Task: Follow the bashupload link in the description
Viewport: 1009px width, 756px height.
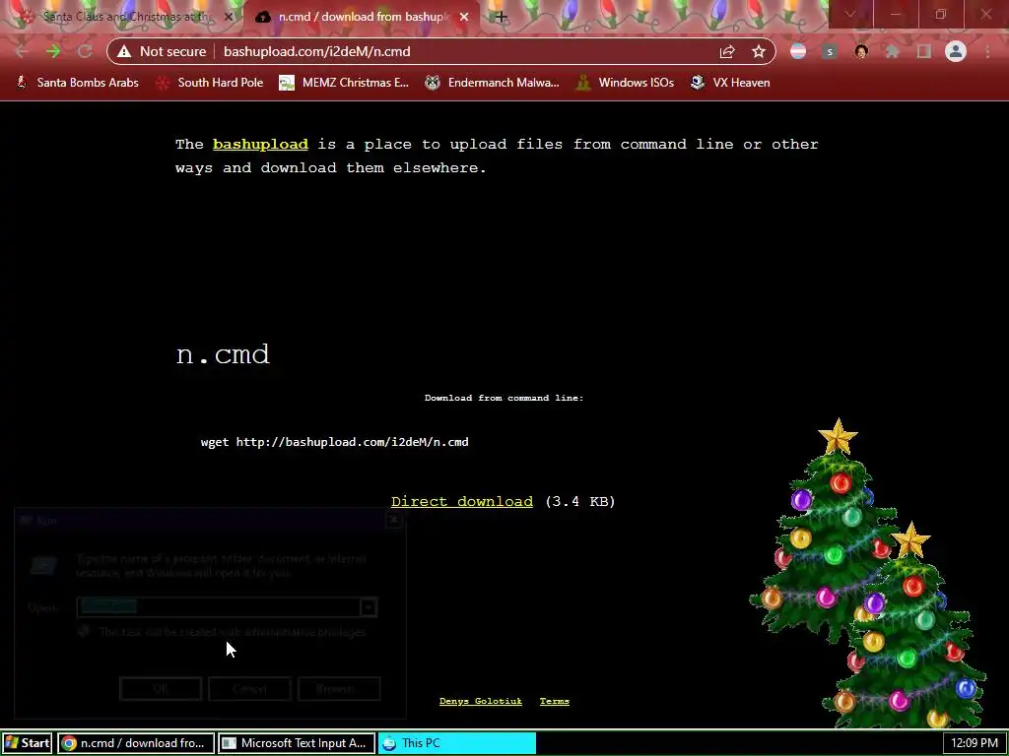Action: click(260, 144)
